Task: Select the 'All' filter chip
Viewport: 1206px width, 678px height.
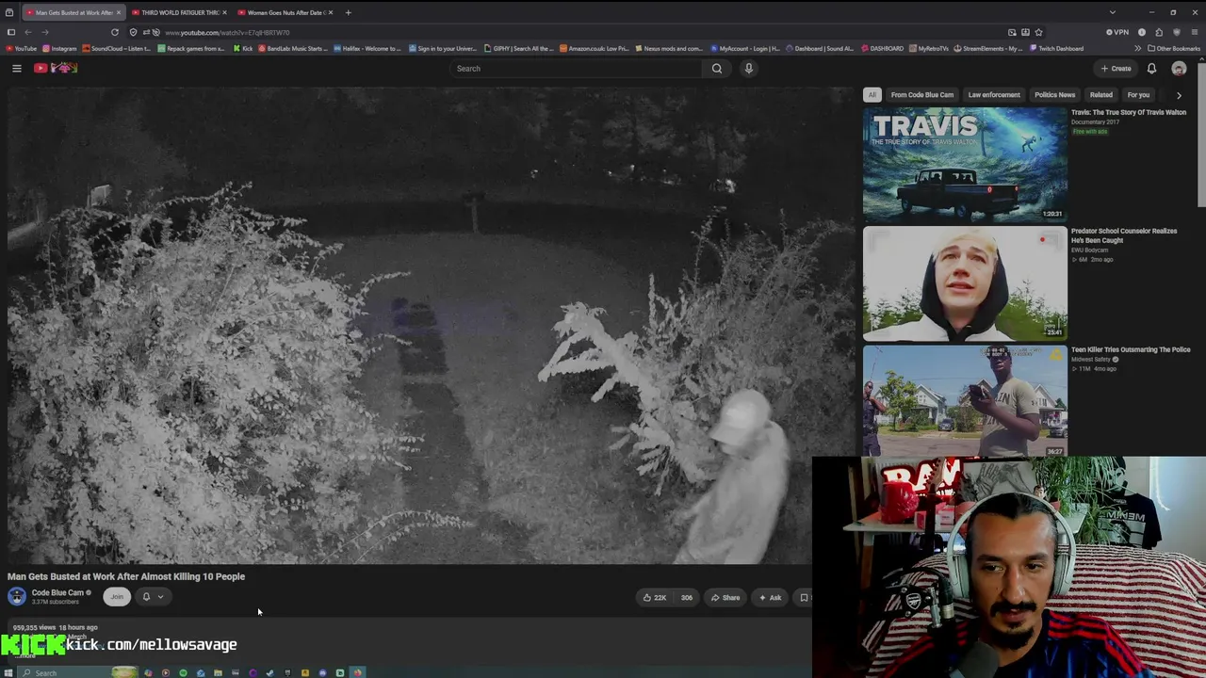Action: tap(872, 94)
